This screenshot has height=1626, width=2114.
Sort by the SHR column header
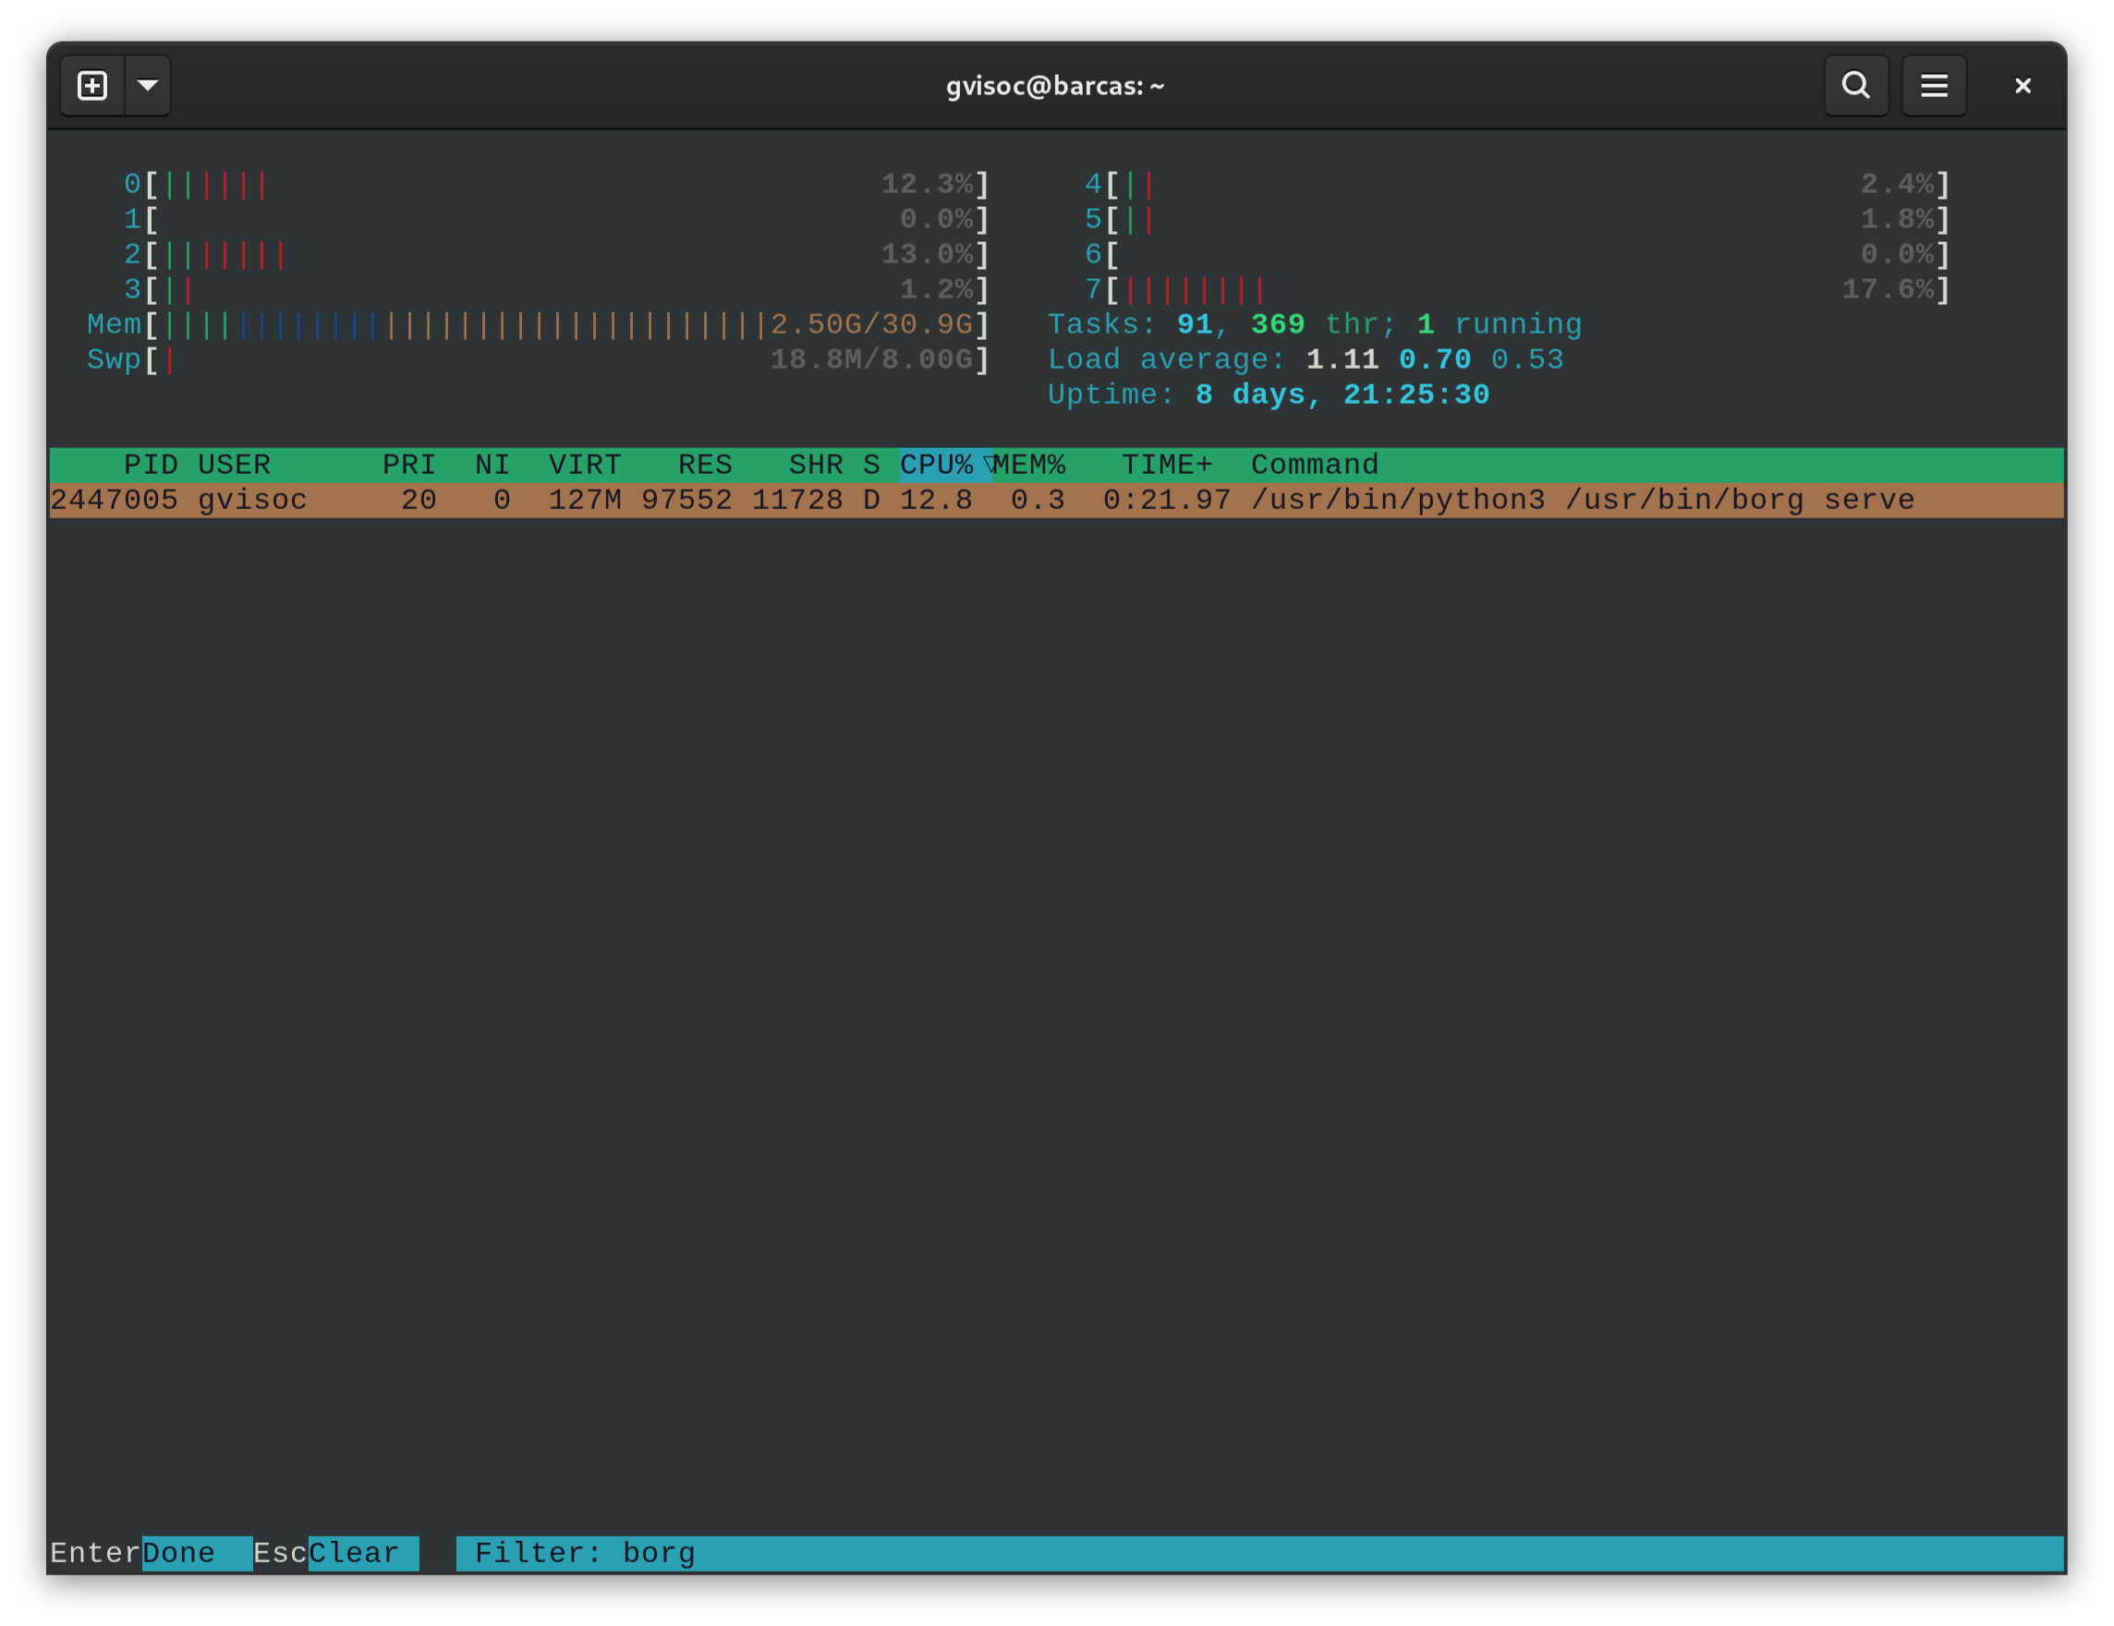815,465
